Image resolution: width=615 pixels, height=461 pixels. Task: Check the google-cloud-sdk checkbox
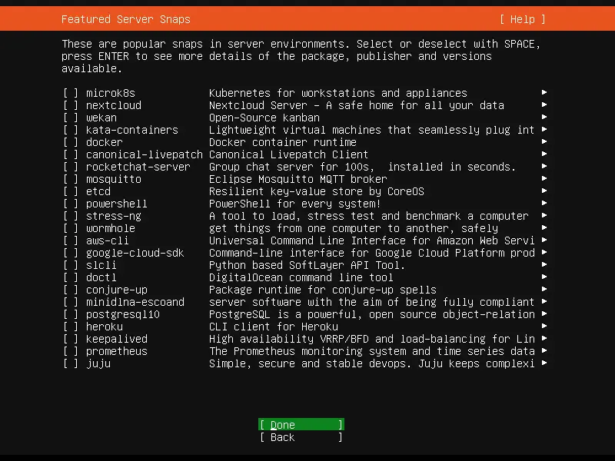pyautogui.click(x=71, y=253)
